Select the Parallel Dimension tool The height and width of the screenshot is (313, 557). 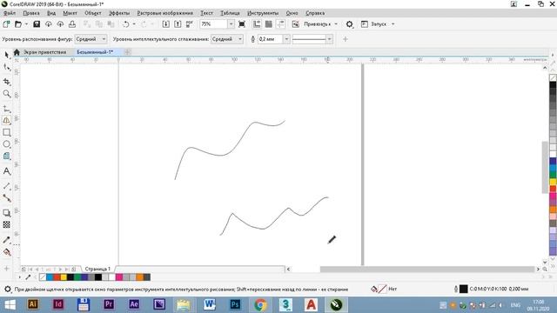[x=6, y=186]
